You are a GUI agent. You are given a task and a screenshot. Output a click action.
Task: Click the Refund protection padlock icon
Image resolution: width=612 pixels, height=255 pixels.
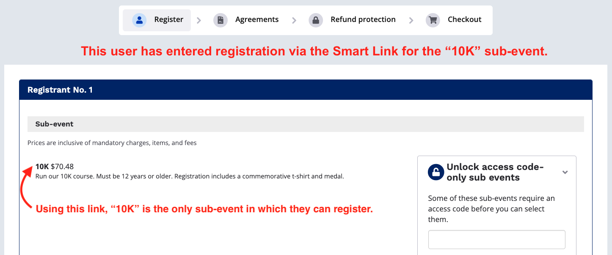point(316,20)
